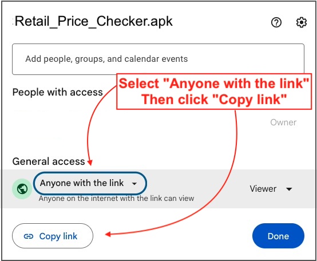317x261 pixels.
Task: Click the Copy link button
Action: point(53,236)
